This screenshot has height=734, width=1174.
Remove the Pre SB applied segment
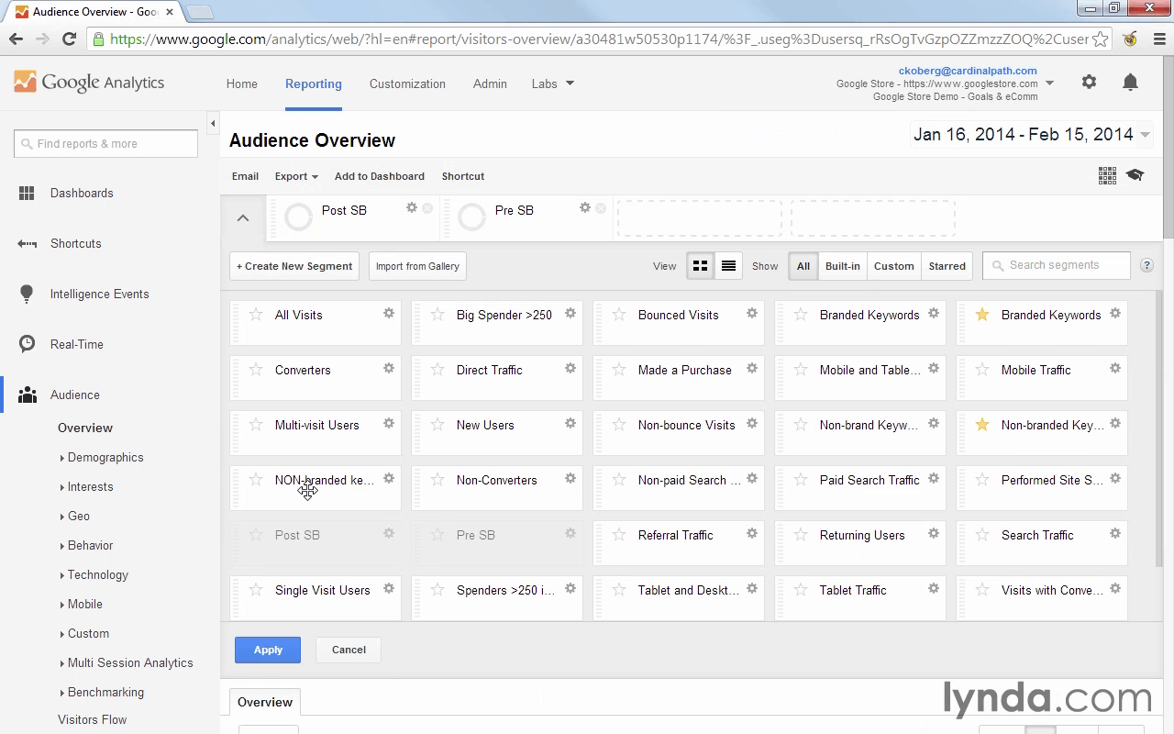601,208
